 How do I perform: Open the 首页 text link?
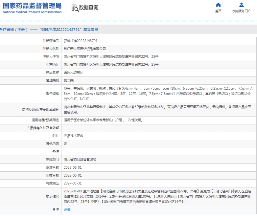click(218, 11)
